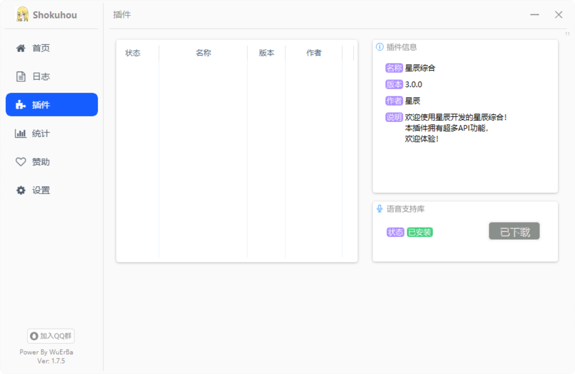The image size is (575, 374).
Task: Click the heart sponsor icon
Action: pos(21,162)
